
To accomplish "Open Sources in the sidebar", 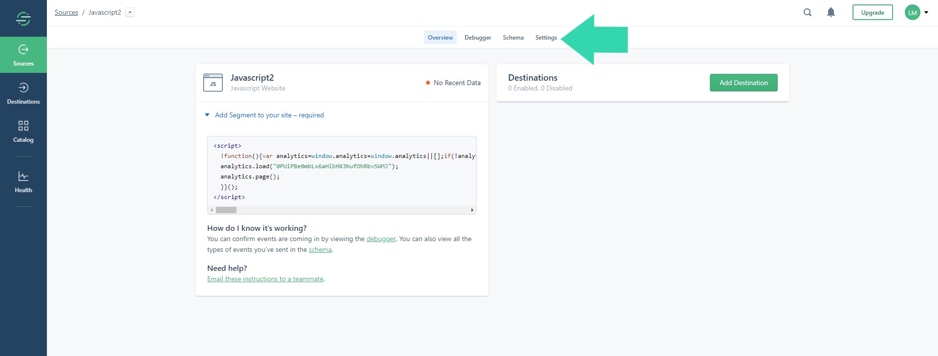I will [x=23, y=55].
